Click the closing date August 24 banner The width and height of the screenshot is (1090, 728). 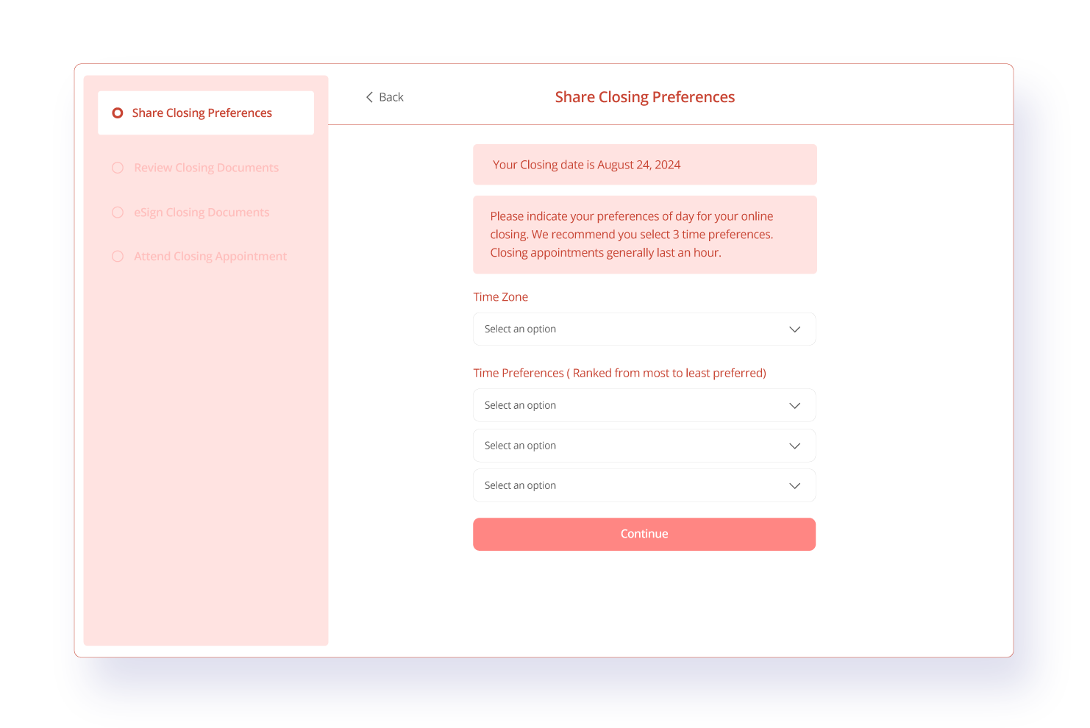click(644, 165)
